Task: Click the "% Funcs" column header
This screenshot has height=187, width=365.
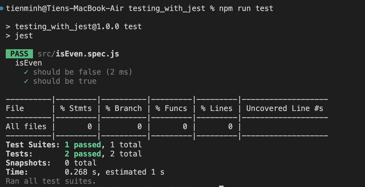Action: pos(171,108)
